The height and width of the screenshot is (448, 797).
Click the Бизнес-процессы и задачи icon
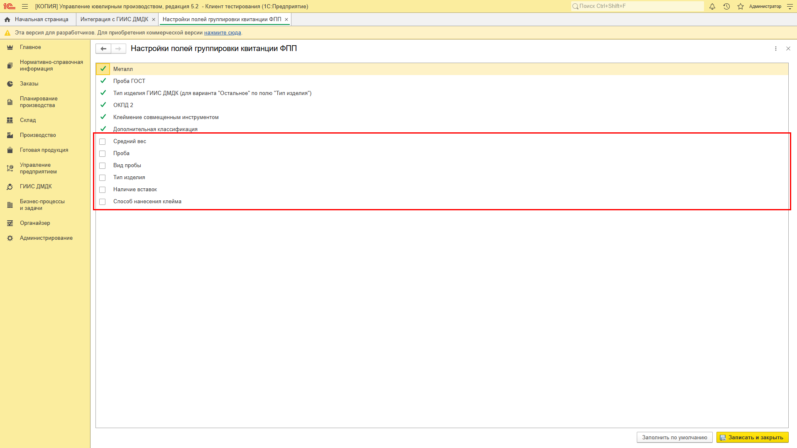10,205
